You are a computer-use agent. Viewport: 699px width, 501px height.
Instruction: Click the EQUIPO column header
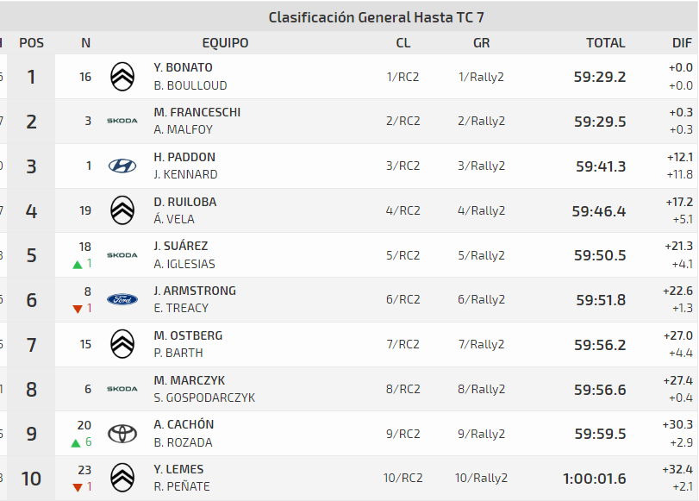(x=225, y=43)
